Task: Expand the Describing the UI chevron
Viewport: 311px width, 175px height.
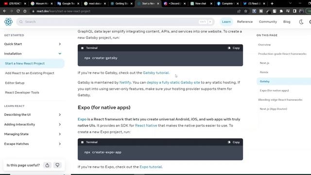Action: coord(60,115)
